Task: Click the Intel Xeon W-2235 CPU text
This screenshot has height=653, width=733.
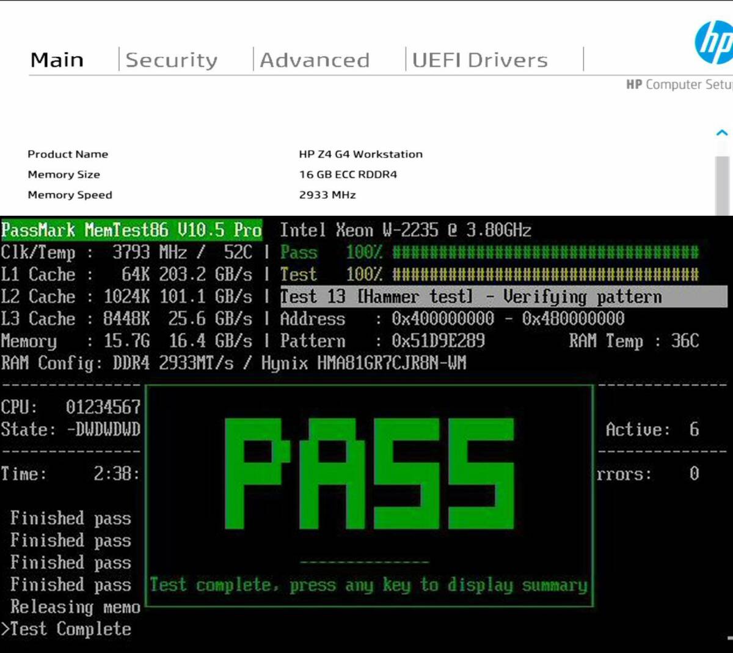Action: pyautogui.click(x=405, y=230)
